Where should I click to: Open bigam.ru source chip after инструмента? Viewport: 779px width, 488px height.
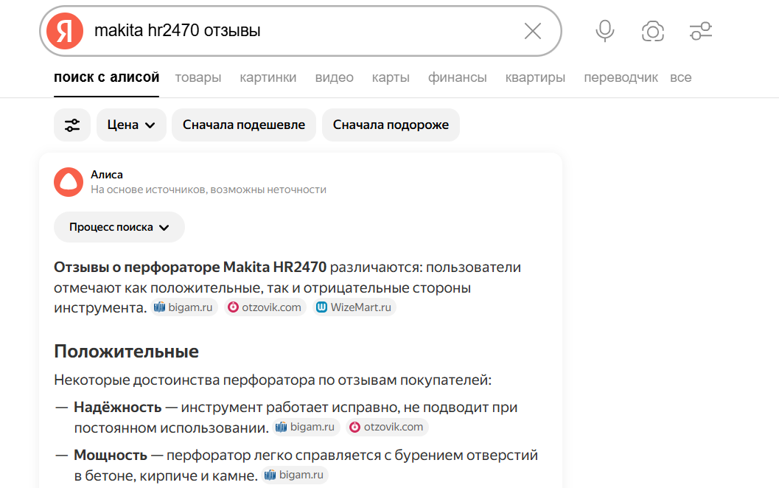pos(184,307)
